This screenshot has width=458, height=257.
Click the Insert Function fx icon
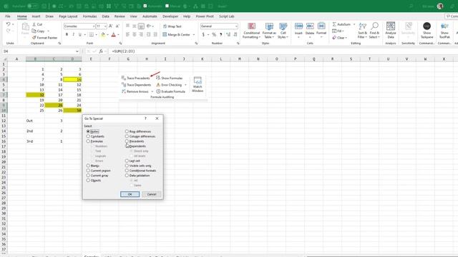(x=101, y=51)
